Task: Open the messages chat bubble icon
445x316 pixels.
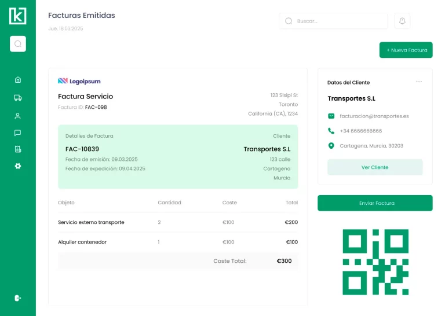Action: [x=18, y=133]
